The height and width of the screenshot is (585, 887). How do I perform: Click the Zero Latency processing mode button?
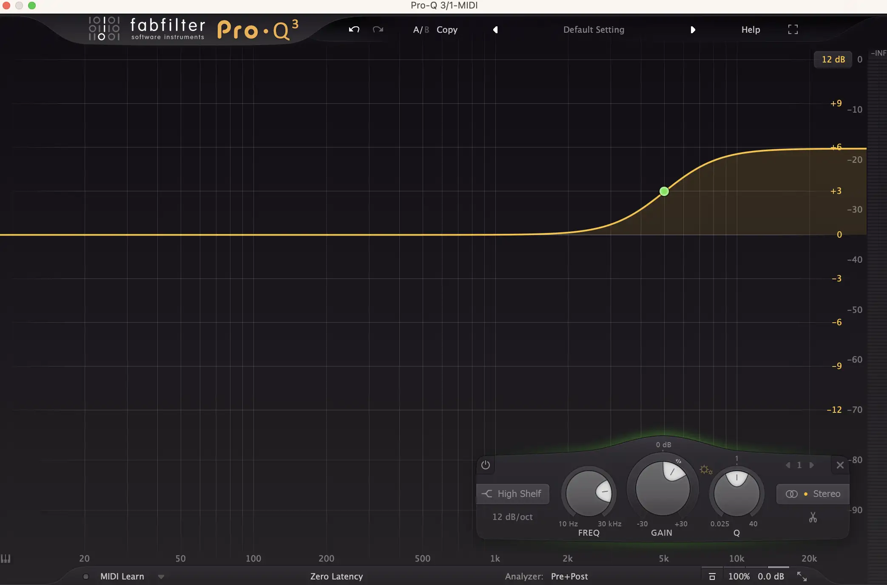click(x=336, y=576)
